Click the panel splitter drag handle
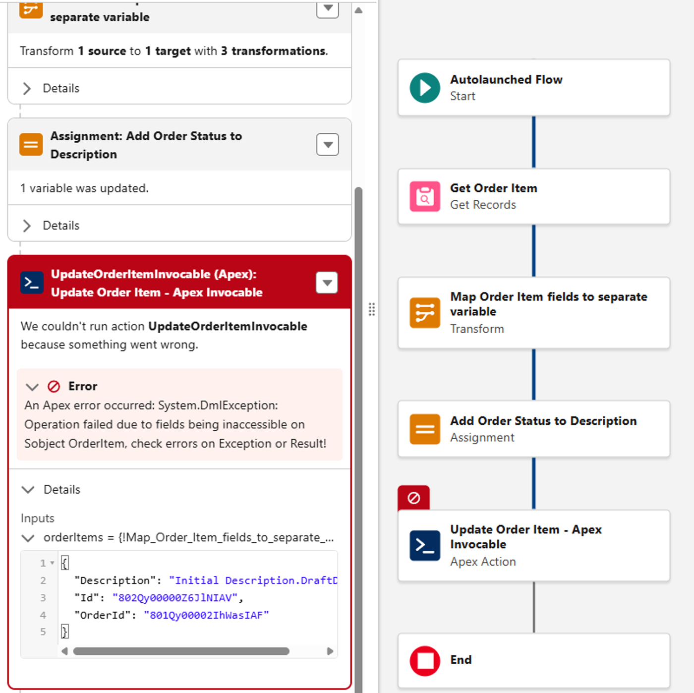The image size is (694, 693). (372, 309)
